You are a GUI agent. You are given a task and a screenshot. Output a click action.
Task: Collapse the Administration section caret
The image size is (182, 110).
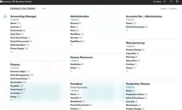point(71,45)
